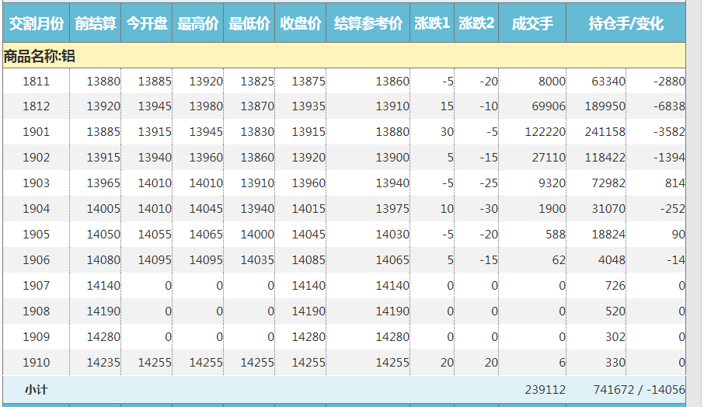Select delivery month 1910 cell

[36, 363]
